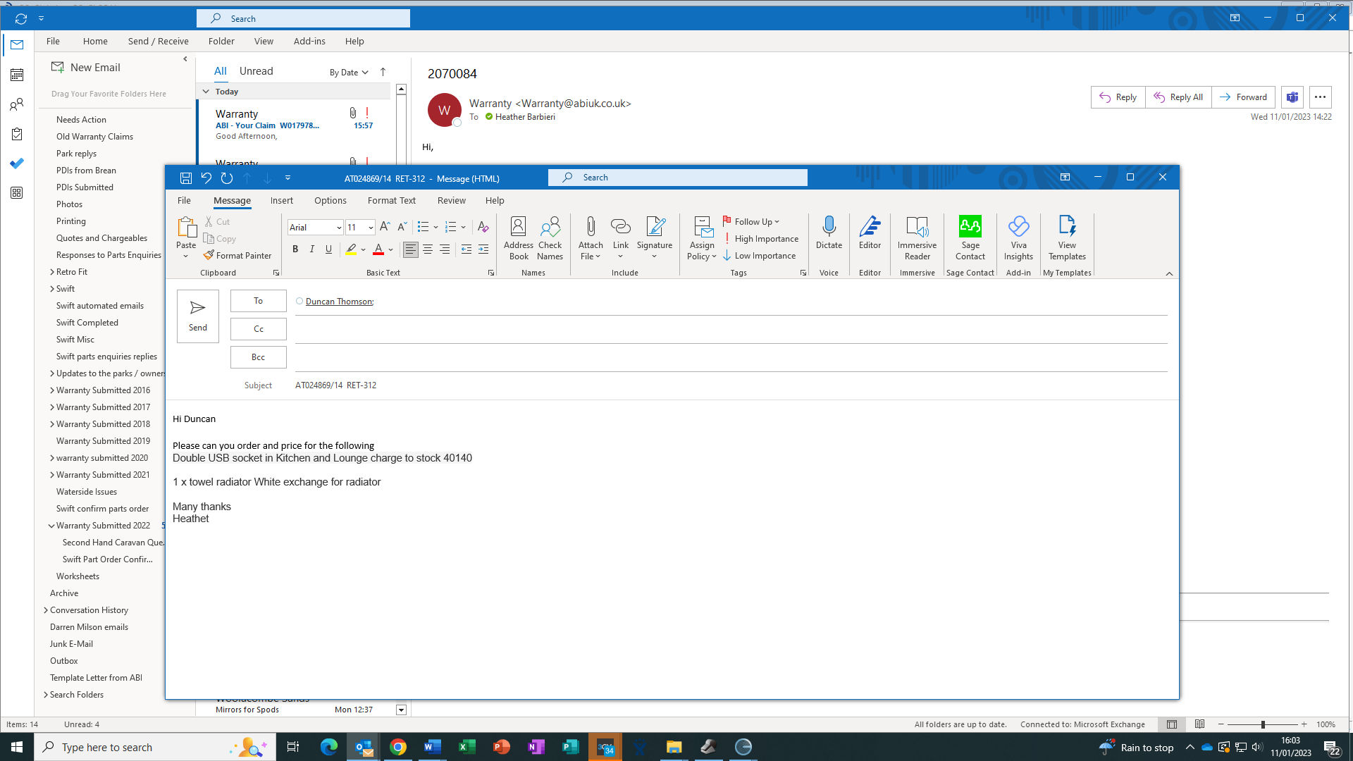
Task: Expand the Warranty Submitted 2016 folder
Action: (52, 390)
